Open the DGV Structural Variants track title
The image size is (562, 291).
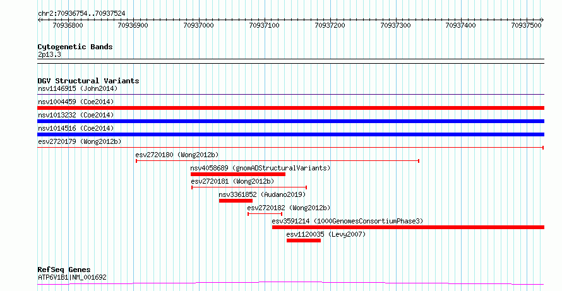88,81
